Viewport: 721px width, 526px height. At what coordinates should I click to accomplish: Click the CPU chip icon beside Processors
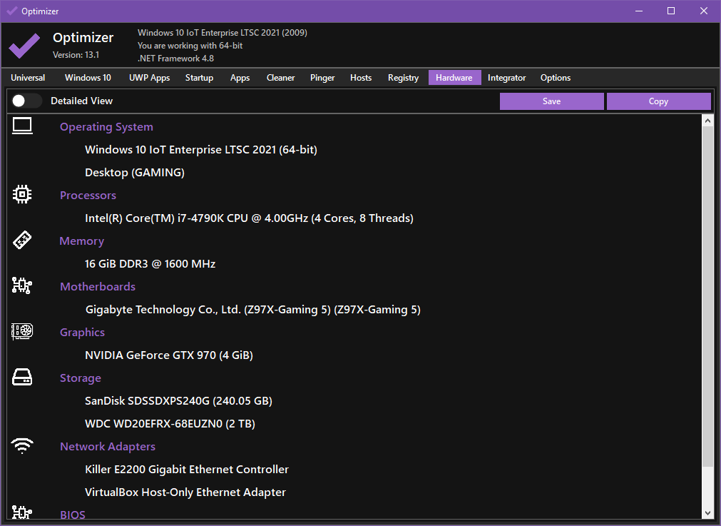[23, 194]
